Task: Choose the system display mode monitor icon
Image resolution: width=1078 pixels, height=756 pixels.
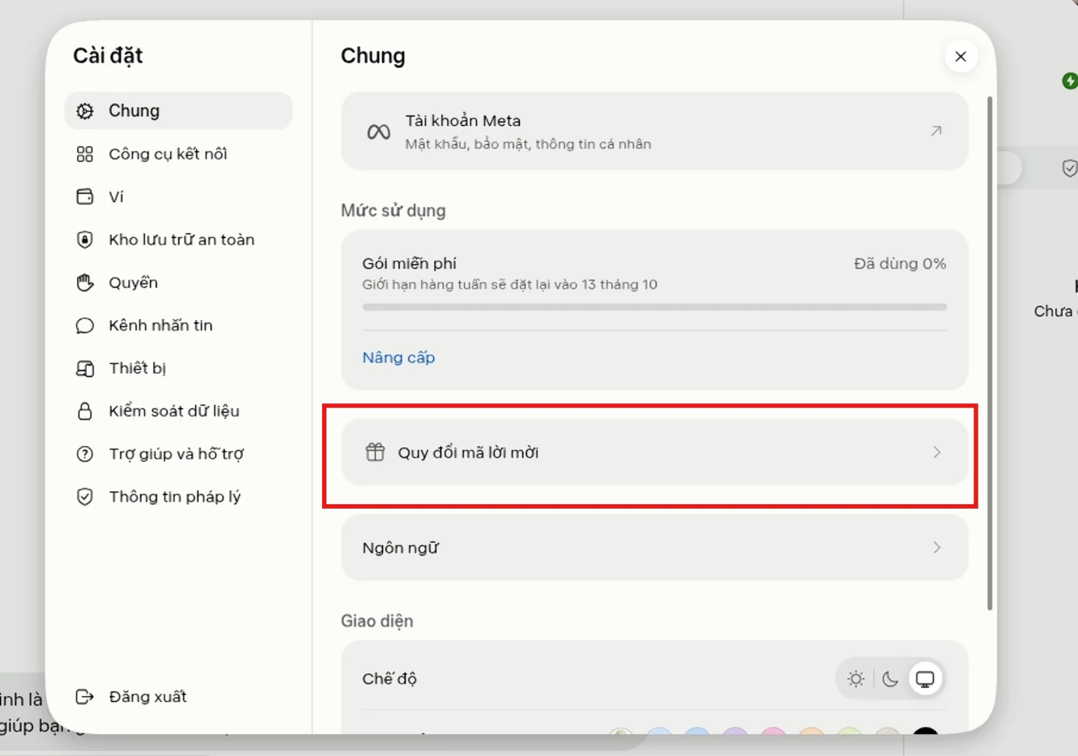Action: click(x=925, y=679)
